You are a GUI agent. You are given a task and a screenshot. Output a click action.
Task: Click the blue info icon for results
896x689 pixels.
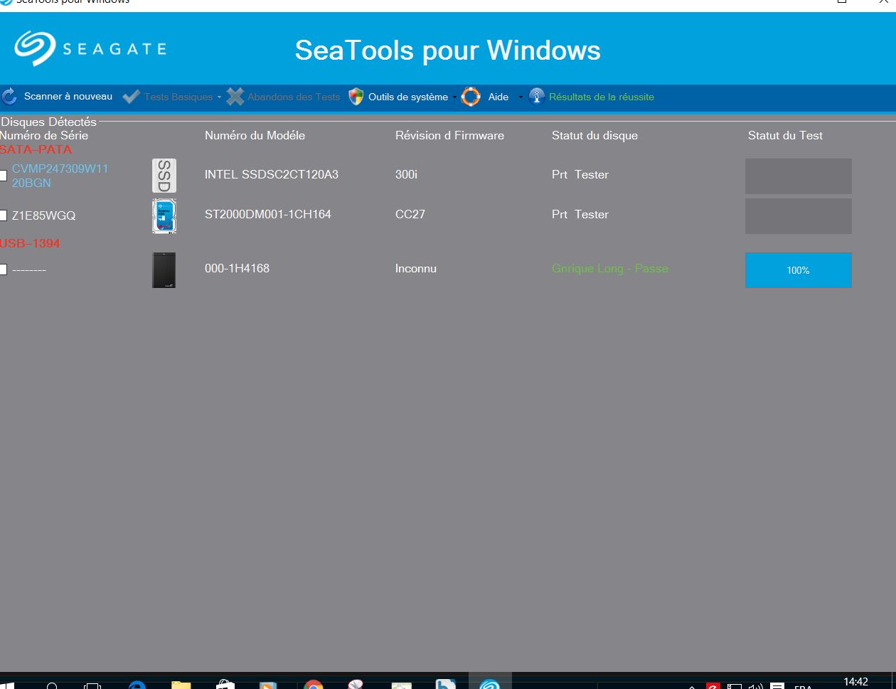coord(537,97)
